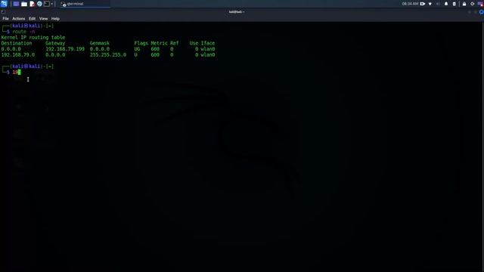Click the 'Kernel IP routing table' line
Screen dimensions: 484x272
pyautogui.click(x=33, y=37)
